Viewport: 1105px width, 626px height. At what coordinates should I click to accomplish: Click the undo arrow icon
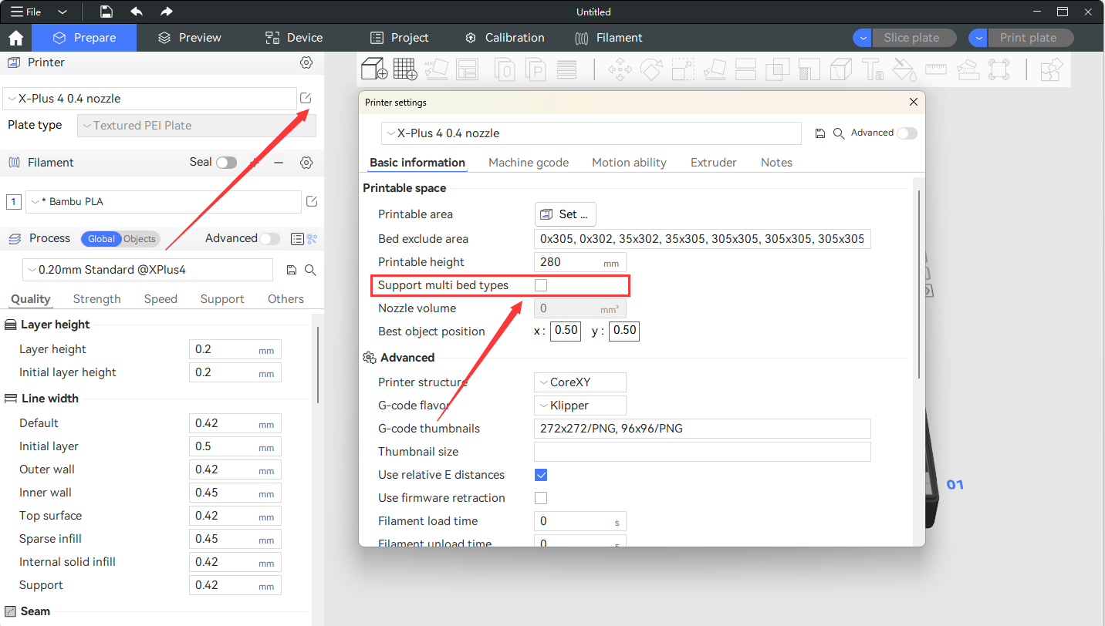coord(137,12)
